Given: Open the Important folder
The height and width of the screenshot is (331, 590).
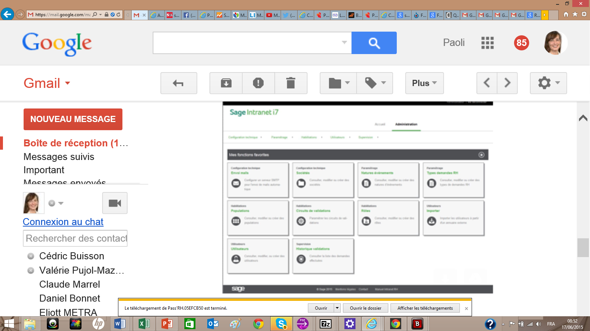Looking at the screenshot, I should pyautogui.click(x=44, y=170).
